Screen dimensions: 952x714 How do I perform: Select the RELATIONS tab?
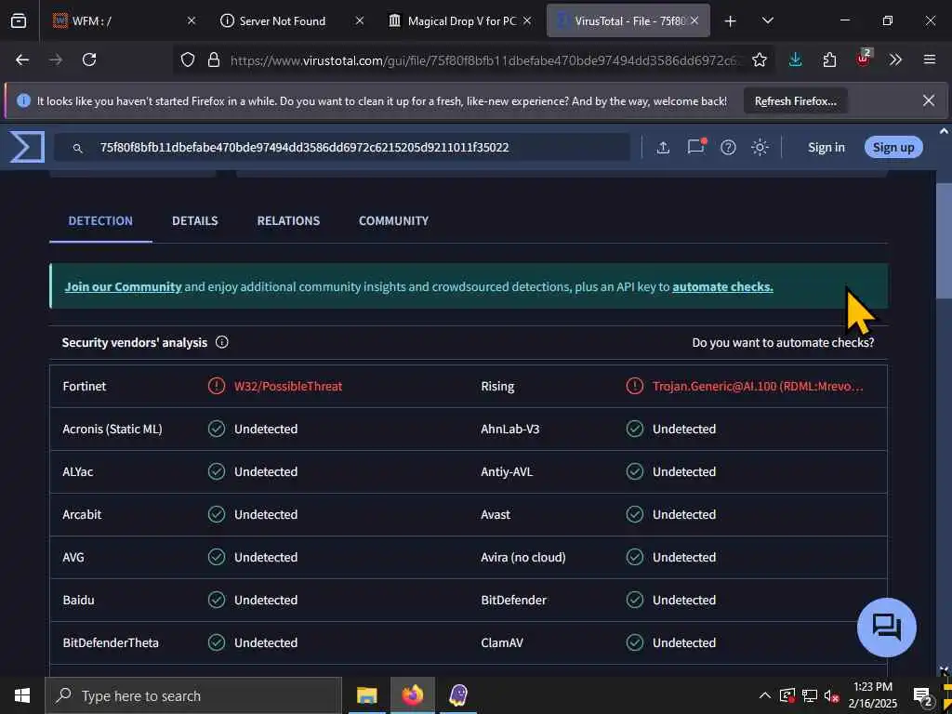pos(288,220)
